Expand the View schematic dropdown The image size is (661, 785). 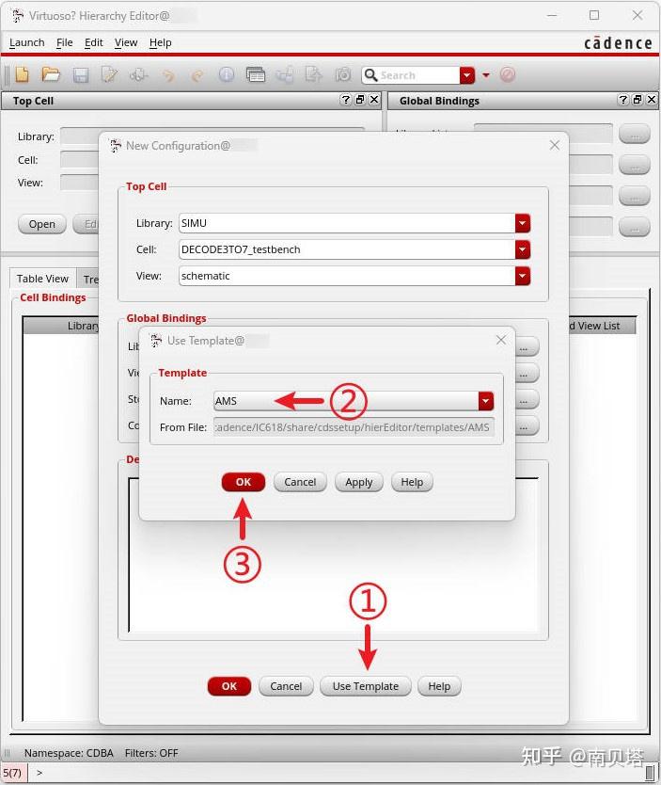click(x=523, y=276)
